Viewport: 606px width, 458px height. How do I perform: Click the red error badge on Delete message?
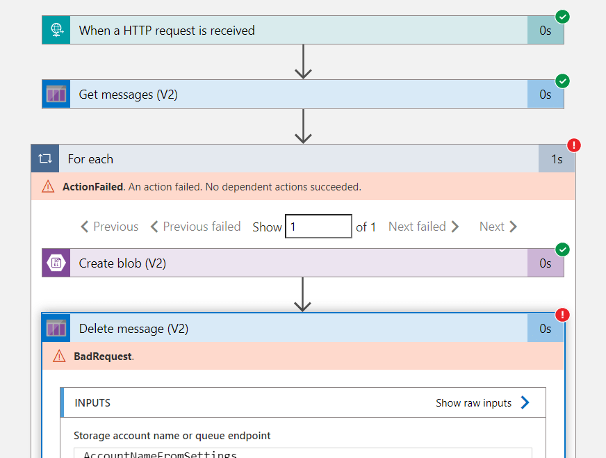click(563, 315)
